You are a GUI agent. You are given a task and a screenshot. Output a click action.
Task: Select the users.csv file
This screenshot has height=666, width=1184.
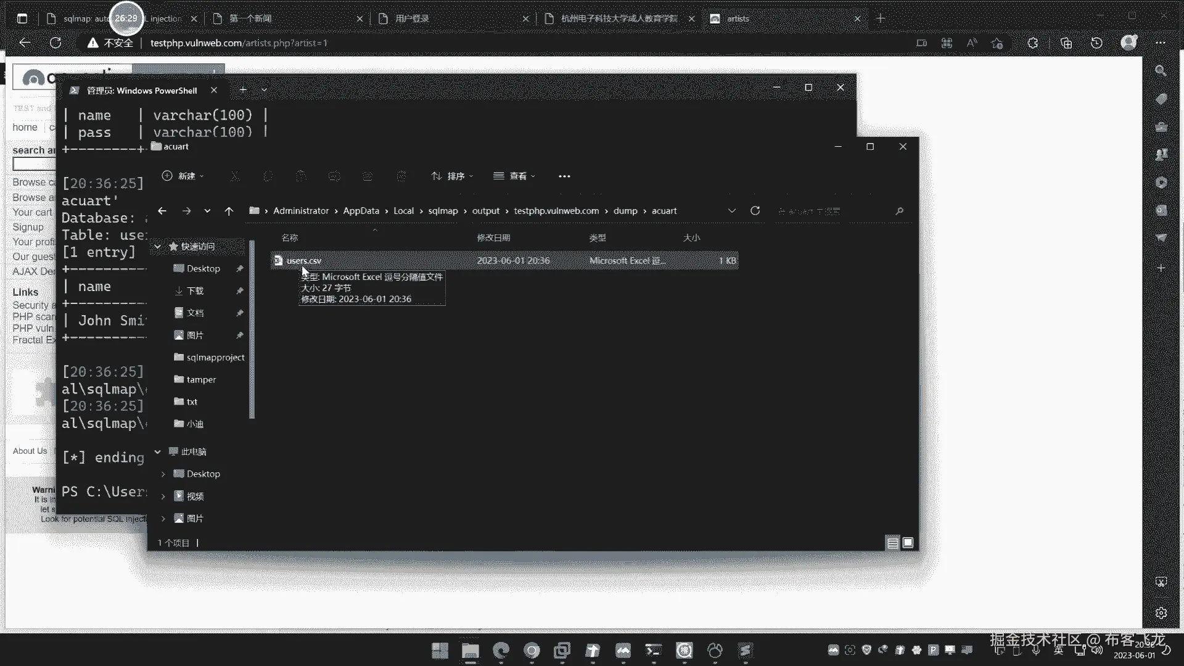coord(303,261)
